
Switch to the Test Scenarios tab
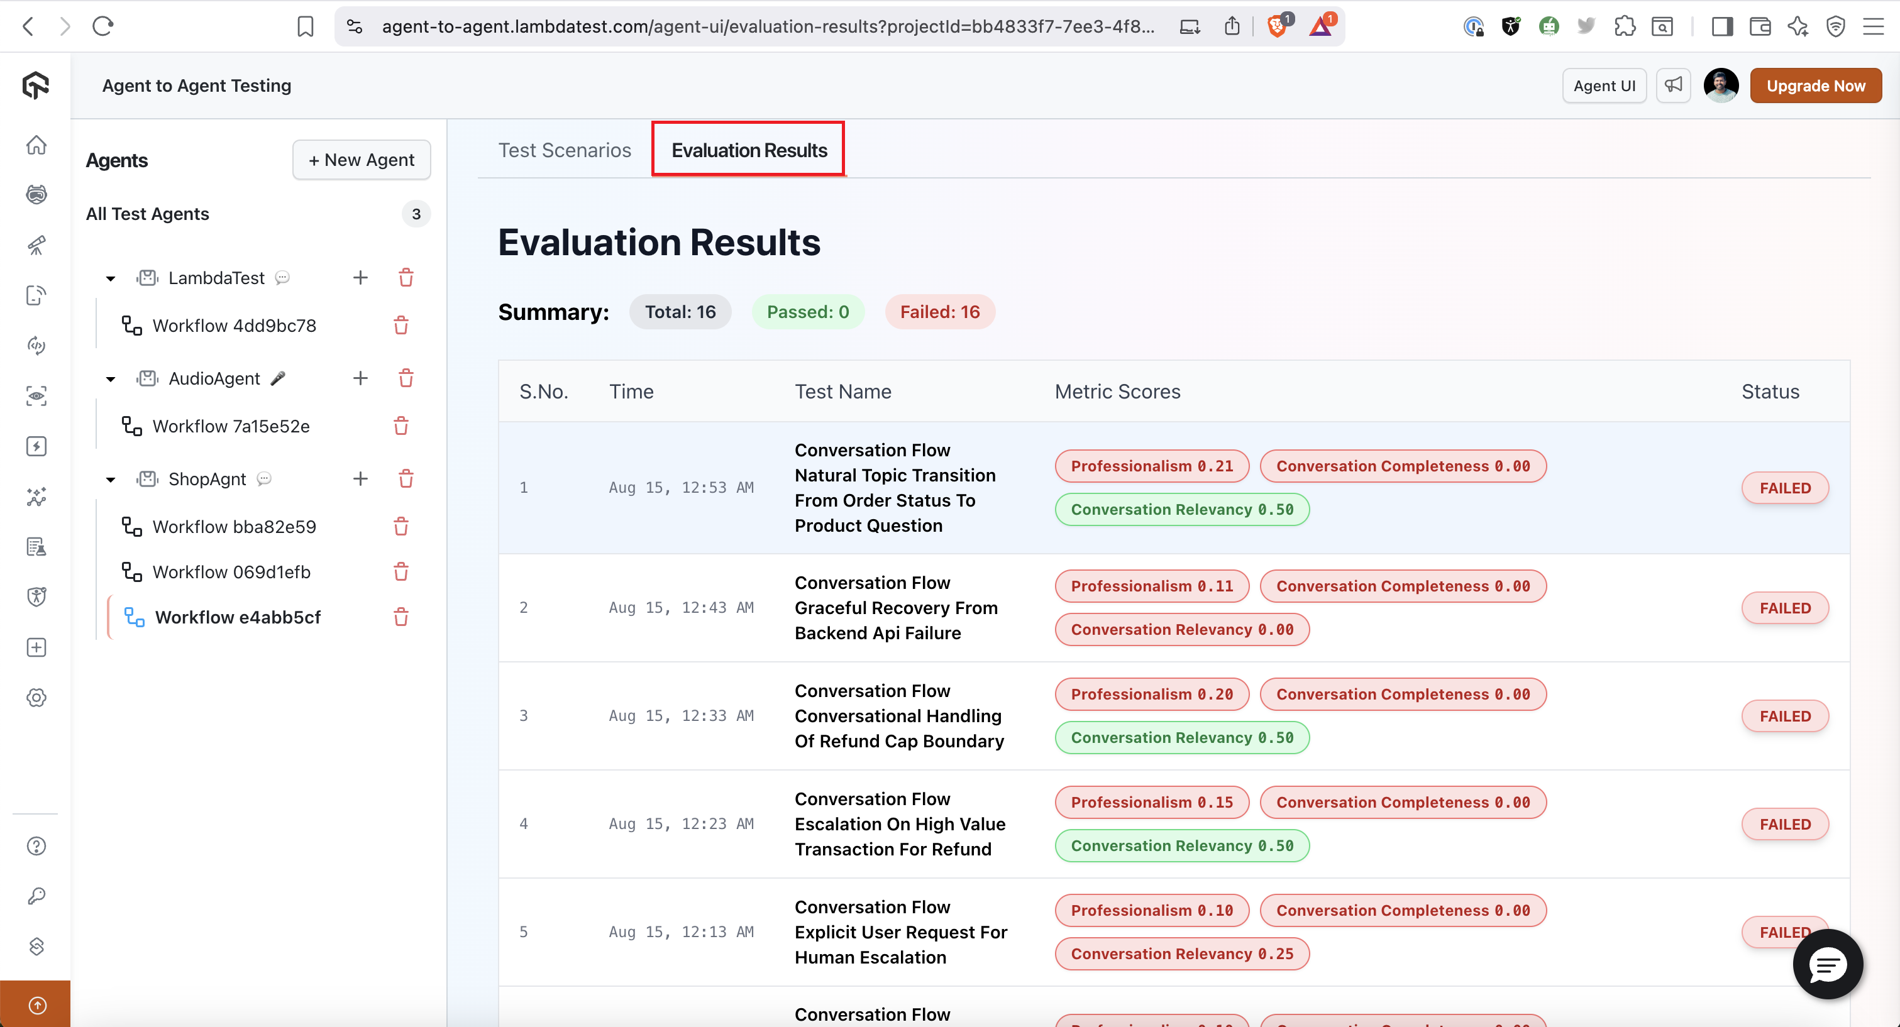pyautogui.click(x=564, y=150)
